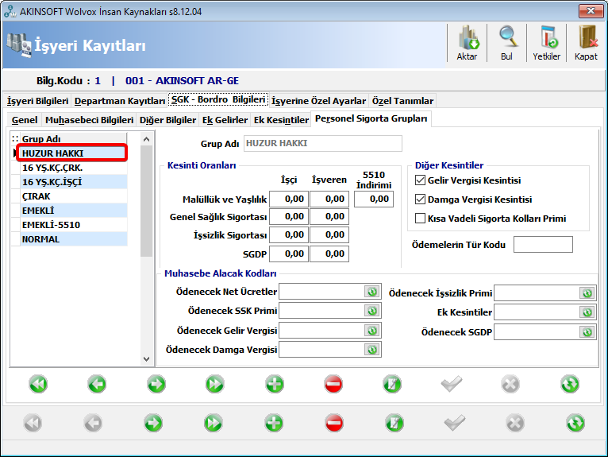This screenshot has height=457, width=608.
Task: Select SGK - Bordro Bilgileri tab
Action: click(218, 100)
